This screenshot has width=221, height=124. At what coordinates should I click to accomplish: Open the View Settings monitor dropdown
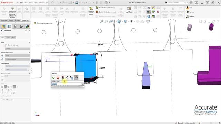pyautogui.click(x=148, y=21)
